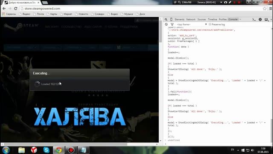Select the recorder pencil draw tool
Viewport: 273px width, 154px height.
click(230, 2)
